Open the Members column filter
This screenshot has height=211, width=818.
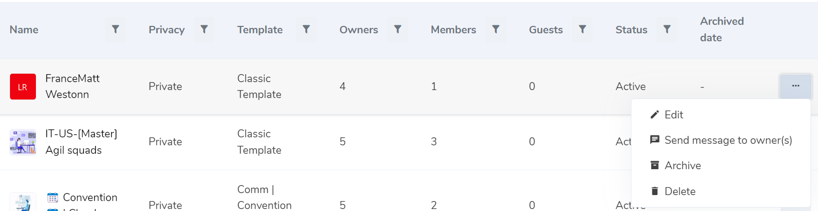tap(496, 29)
